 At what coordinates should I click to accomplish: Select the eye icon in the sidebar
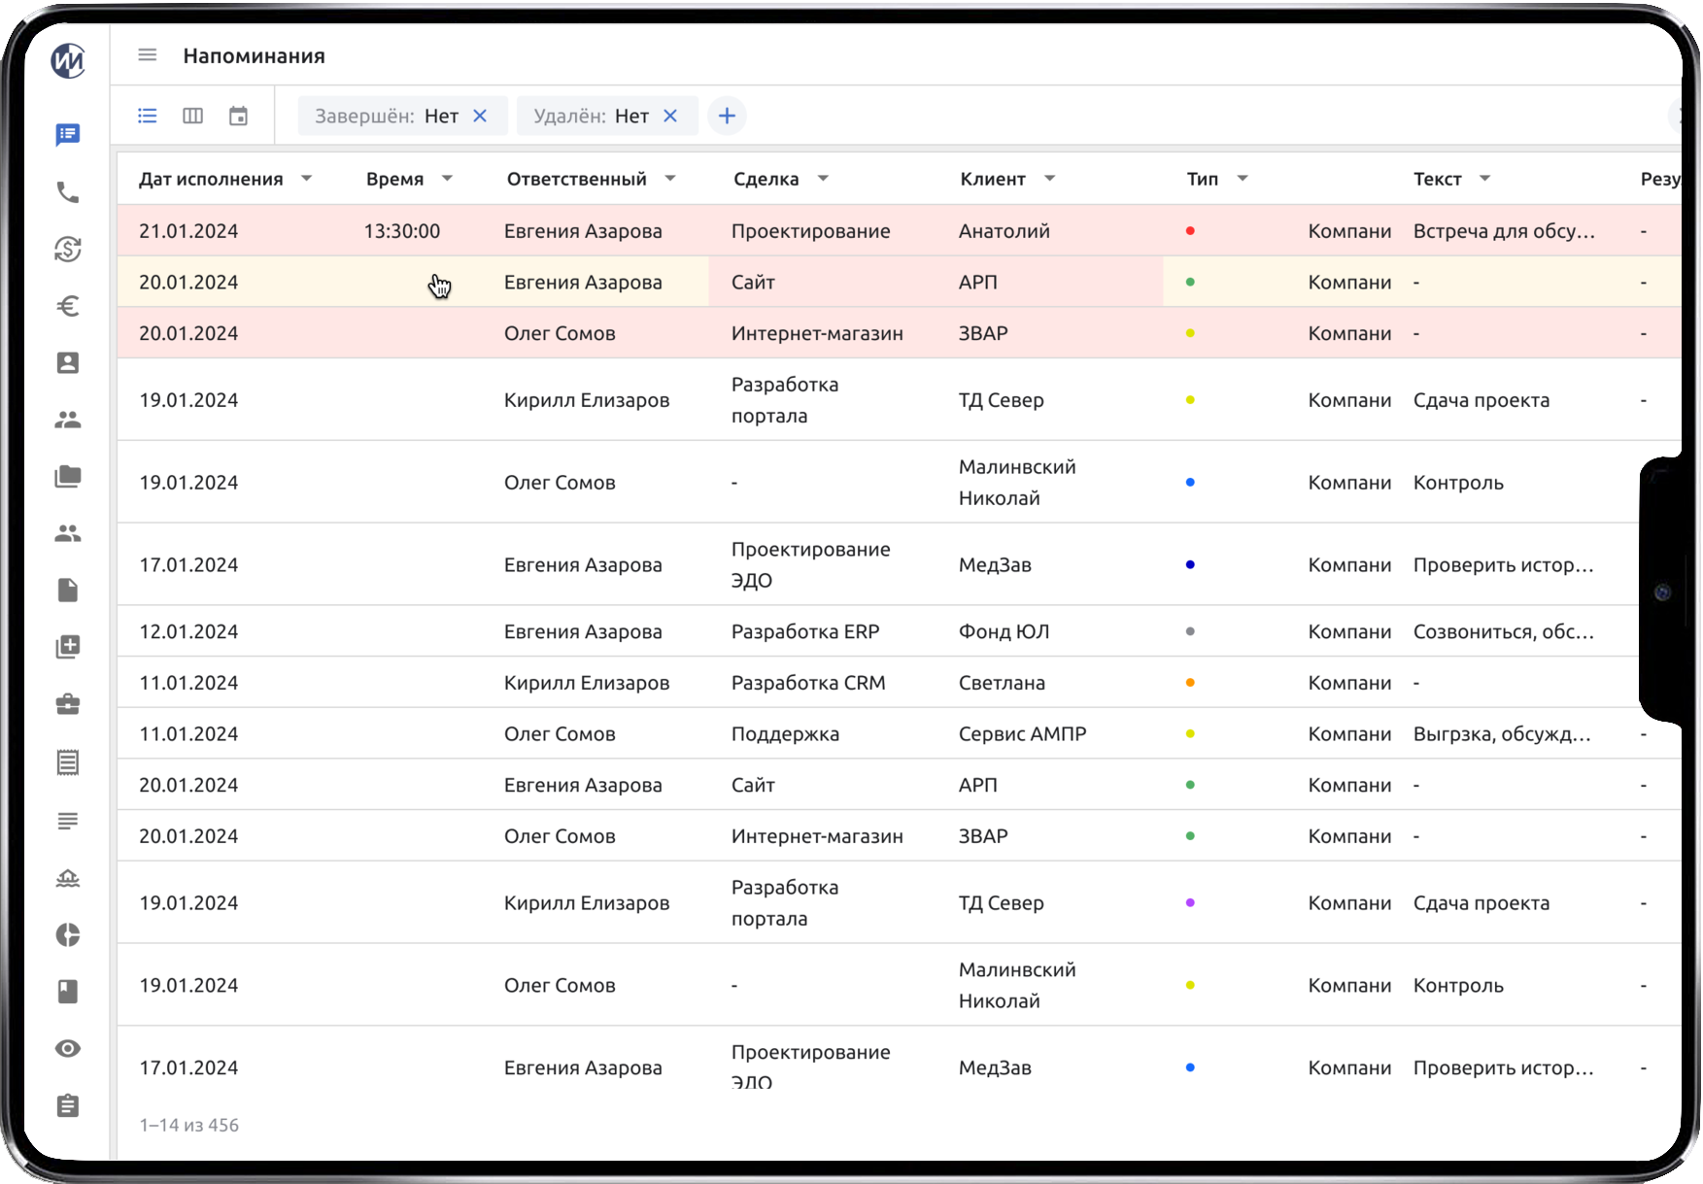pos(67,1048)
